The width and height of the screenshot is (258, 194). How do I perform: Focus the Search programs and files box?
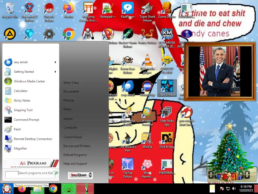coord(30,175)
